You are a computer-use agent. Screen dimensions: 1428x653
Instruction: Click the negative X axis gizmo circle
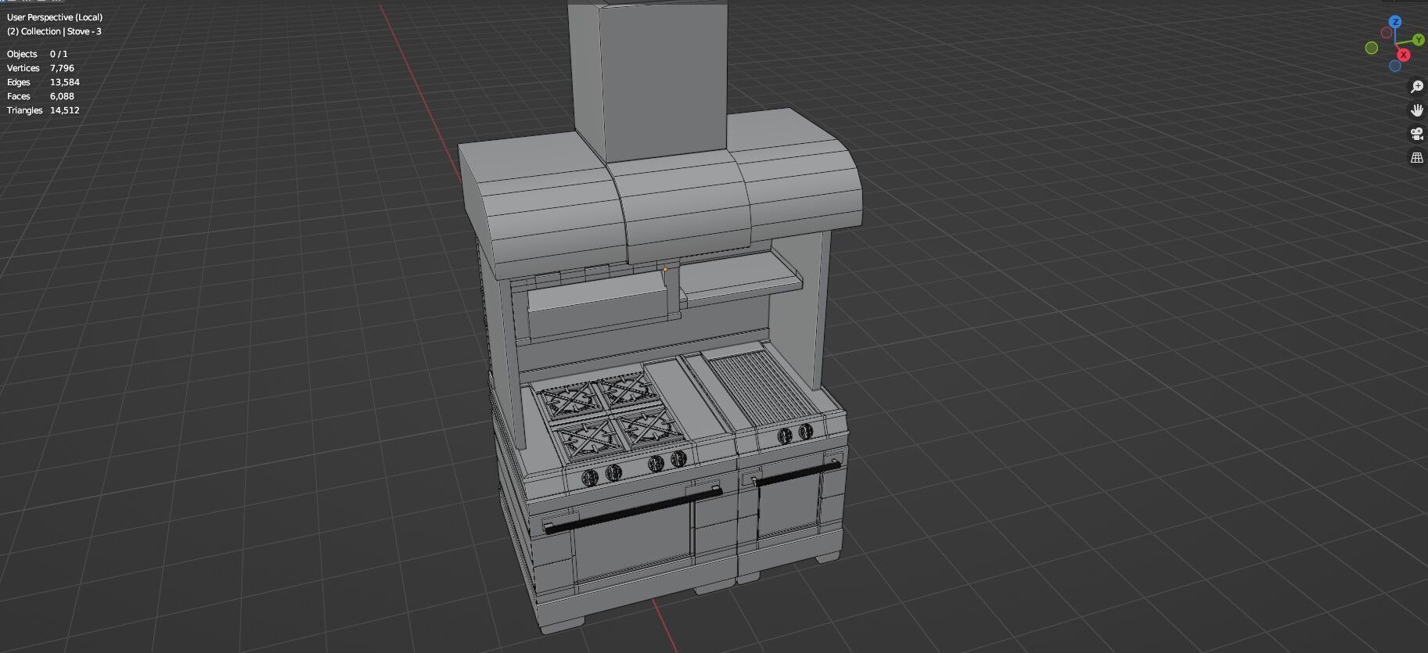tap(1387, 33)
